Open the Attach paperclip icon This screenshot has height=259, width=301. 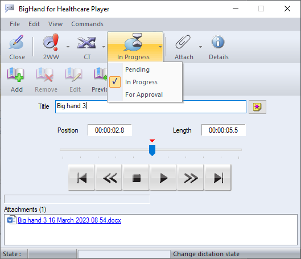(x=183, y=42)
